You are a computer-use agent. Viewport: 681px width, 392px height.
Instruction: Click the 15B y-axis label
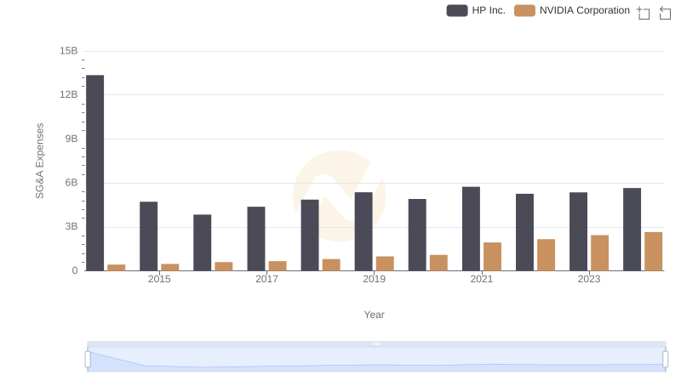[69, 51]
